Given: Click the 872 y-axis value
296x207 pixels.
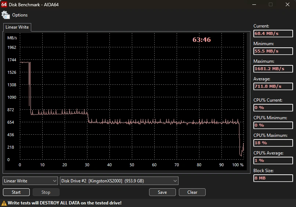Looking at the screenshot, I should pyautogui.click(x=11, y=110).
